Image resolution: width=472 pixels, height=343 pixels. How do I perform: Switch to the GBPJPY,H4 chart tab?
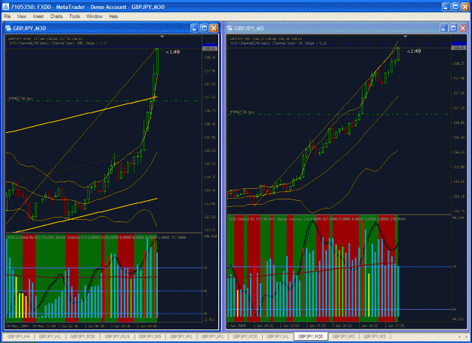pyautogui.click(x=18, y=336)
